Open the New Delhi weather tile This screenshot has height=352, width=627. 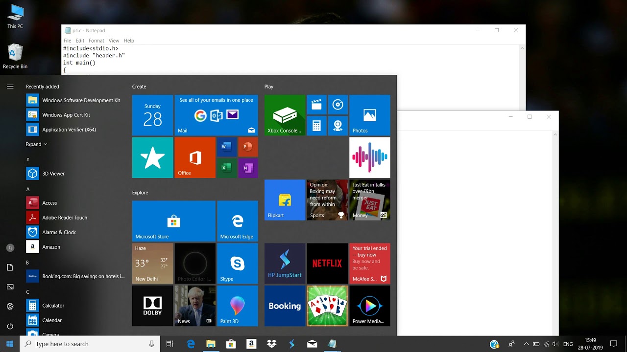click(x=152, y=264)
